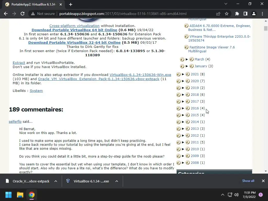This screenshot has width=268, height=201.
Task: Toggle the browser side panel
Action: 245,14
